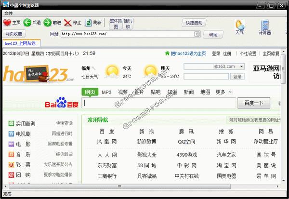289x199 pixels.
Task: Open the 网页收藏 bookmarks button
Action: pos(14,34)
